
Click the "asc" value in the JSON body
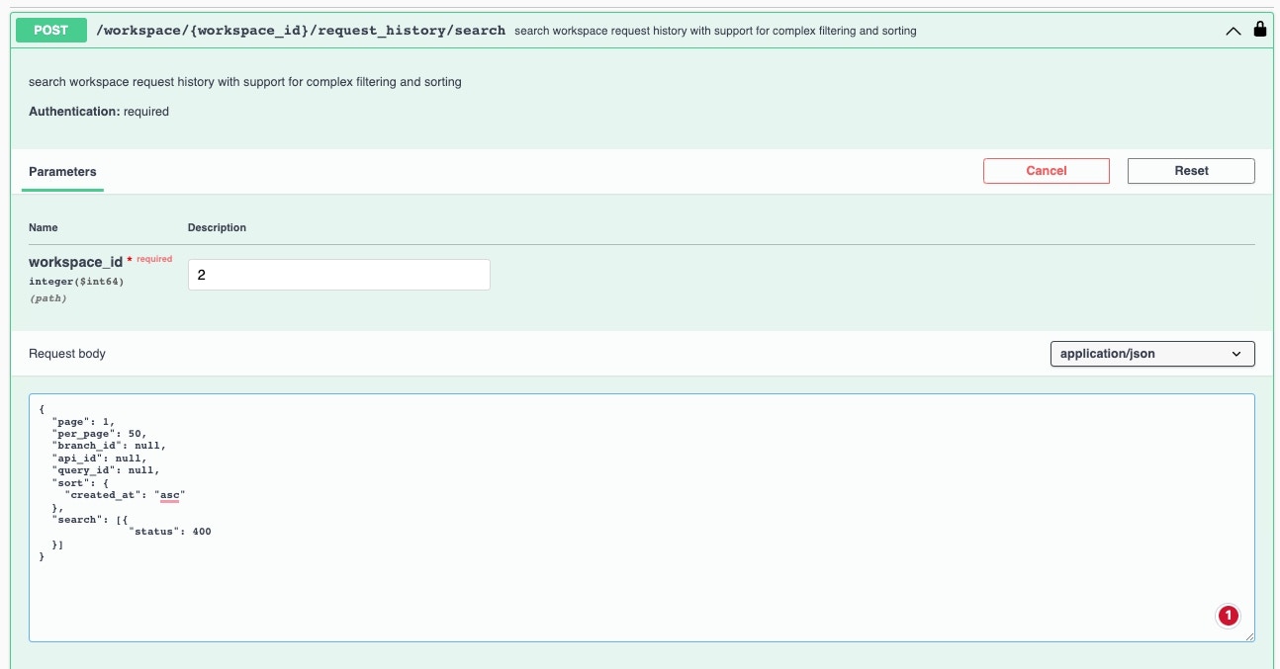coord(170,495)
